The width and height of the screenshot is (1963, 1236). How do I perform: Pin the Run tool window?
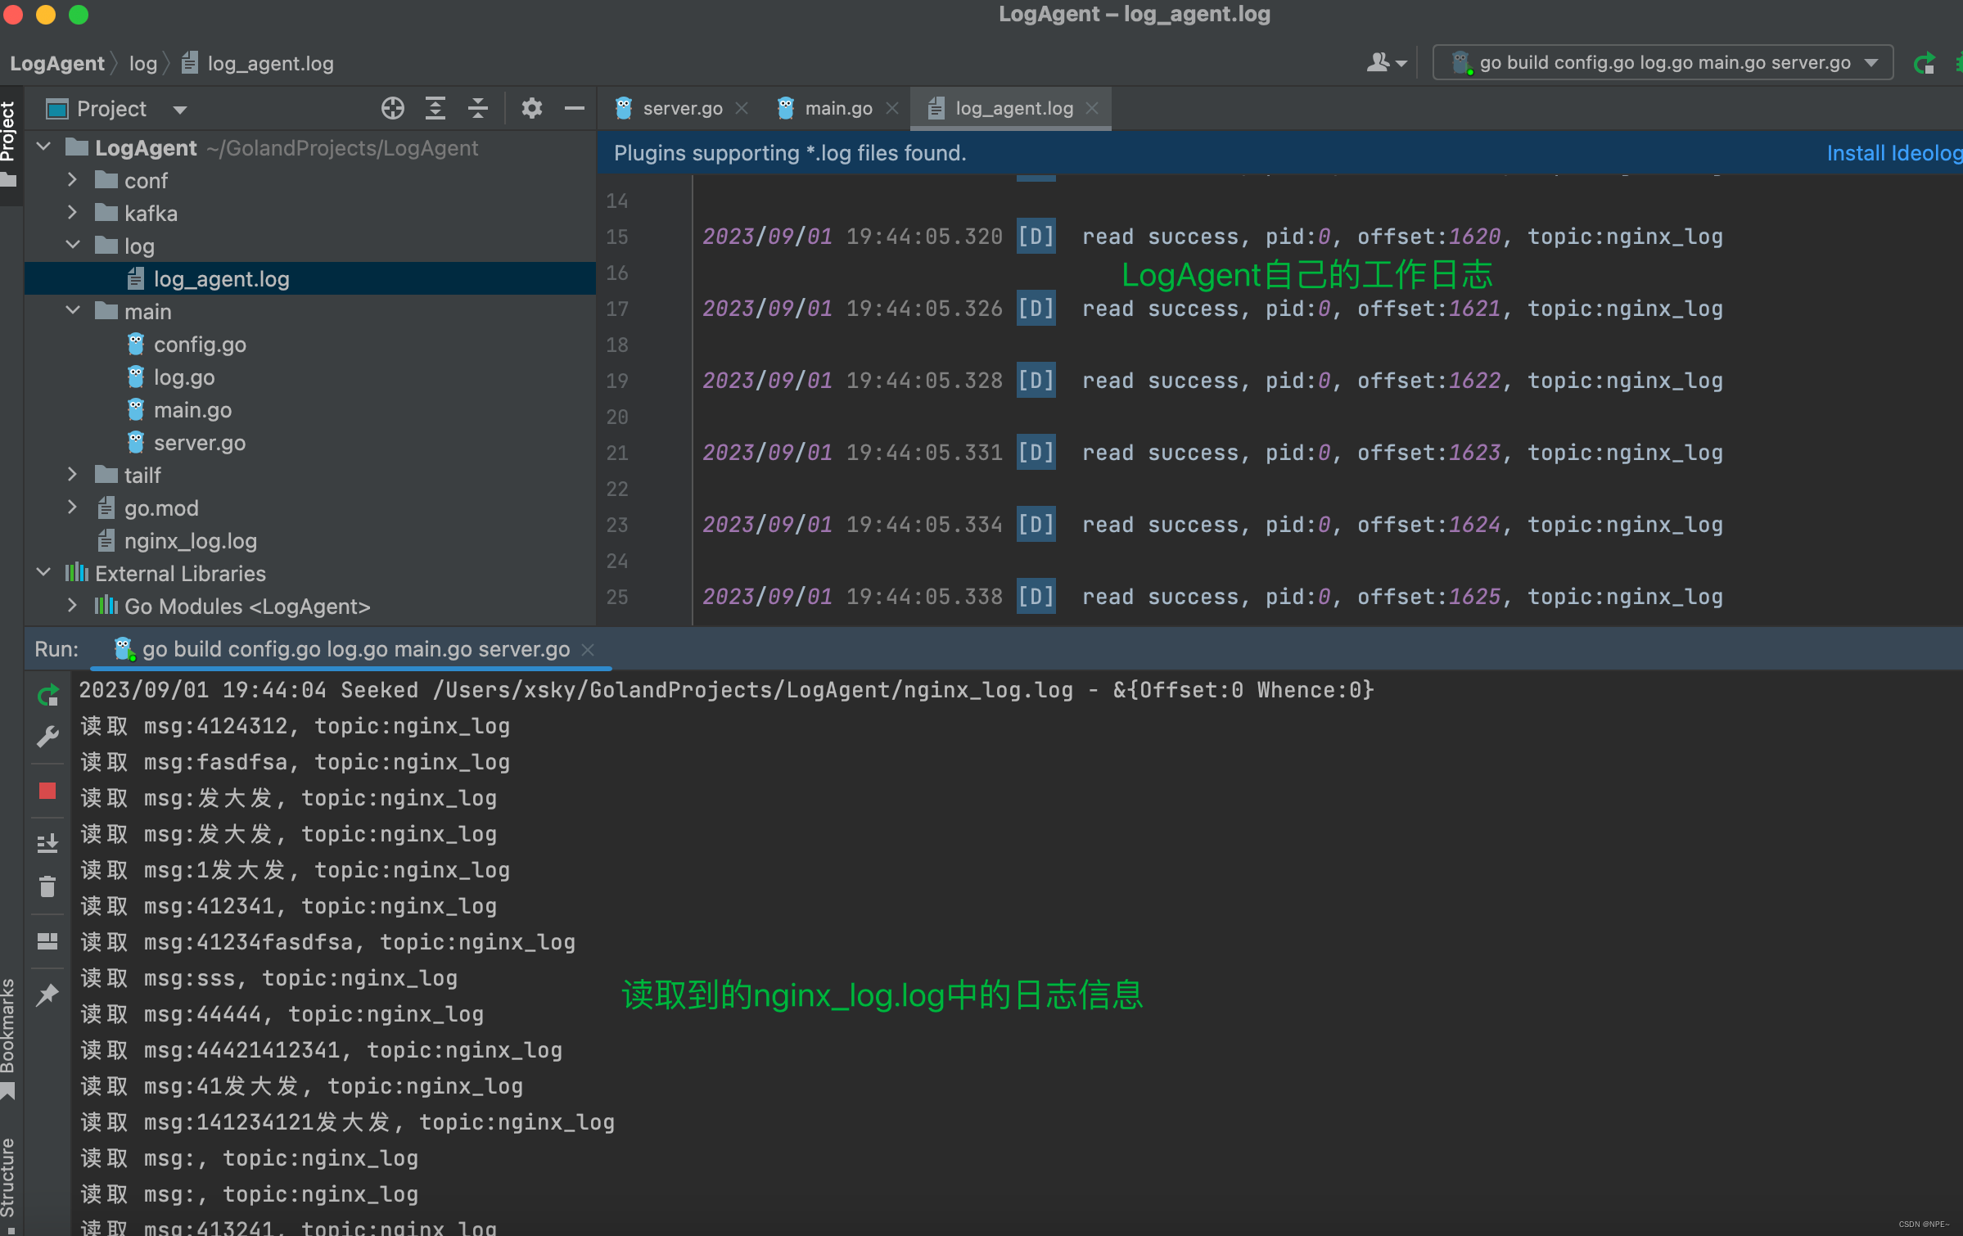[x=47, y=994]
